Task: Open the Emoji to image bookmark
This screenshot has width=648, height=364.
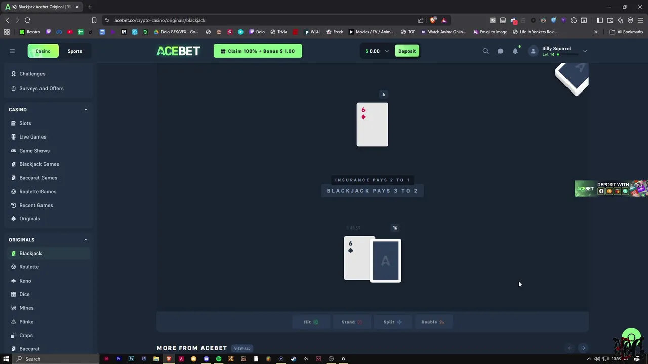Action: click(x=490, y=32)
